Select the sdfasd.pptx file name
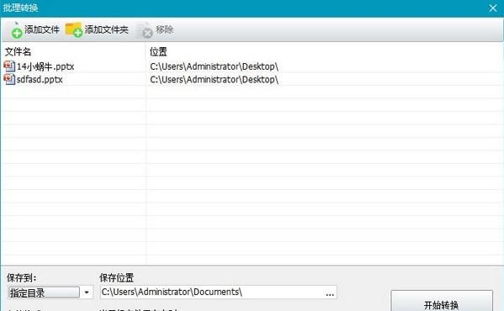The image size is (504, 311). click(40, 79)
